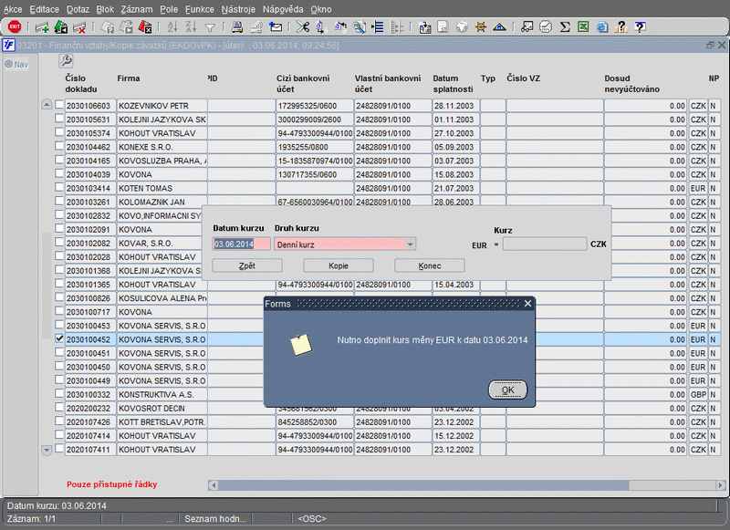Toggle checkbox for document 2030100451
The height and width of the screenshot is (530, 730).
[59, 352]
